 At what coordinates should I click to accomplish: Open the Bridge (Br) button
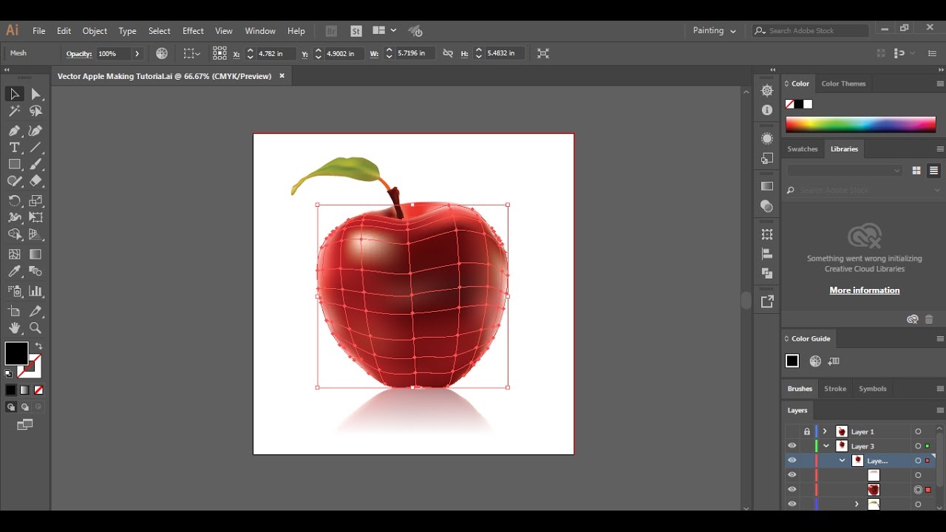pyautogui.click(x=331, y=31)
